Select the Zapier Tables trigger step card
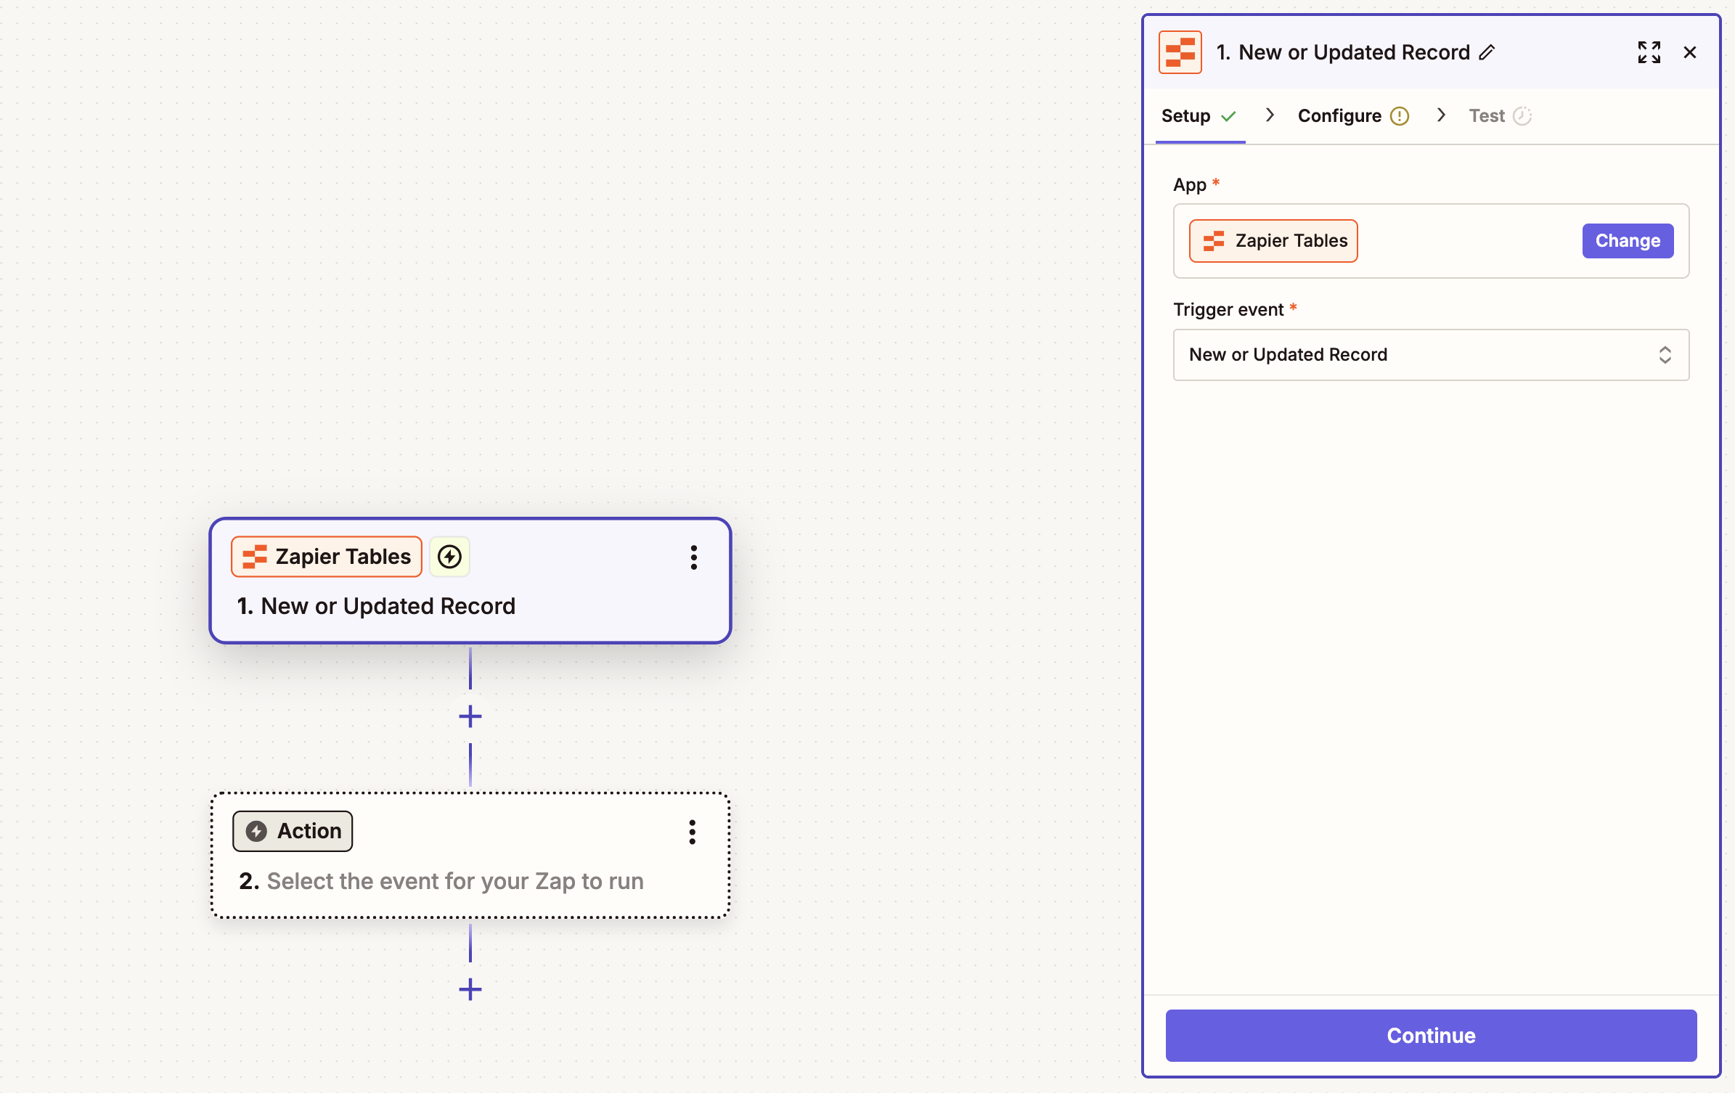Viewport: 1735px width, 1093px height. coord(470,581)
